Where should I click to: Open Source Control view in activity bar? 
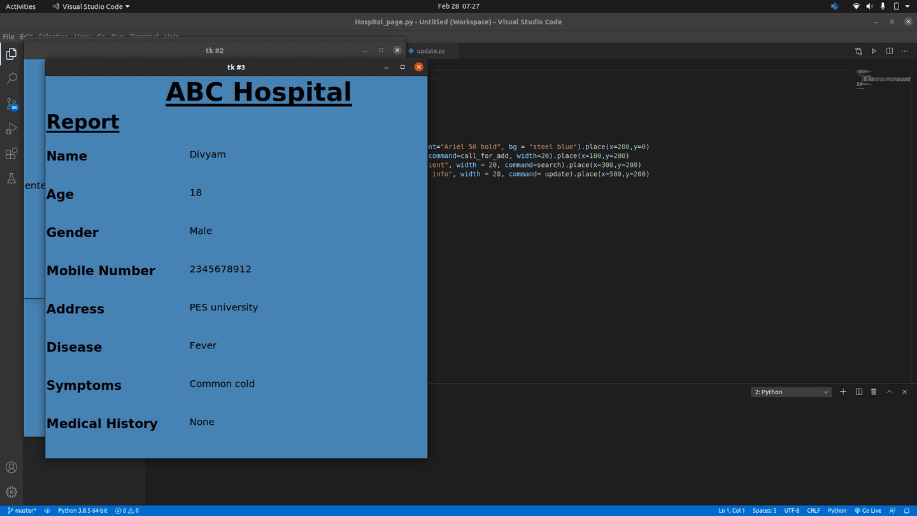point(11,104)
